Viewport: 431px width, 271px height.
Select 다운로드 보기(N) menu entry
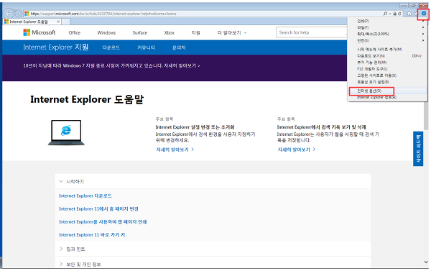(x=387, y=56)
